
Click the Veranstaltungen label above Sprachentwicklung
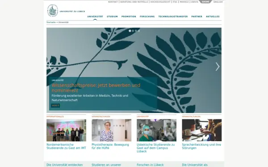191,117
